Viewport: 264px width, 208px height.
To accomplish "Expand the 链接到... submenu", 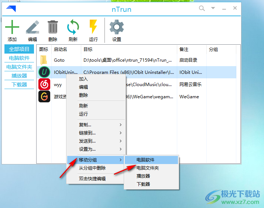I will point(96,133).
